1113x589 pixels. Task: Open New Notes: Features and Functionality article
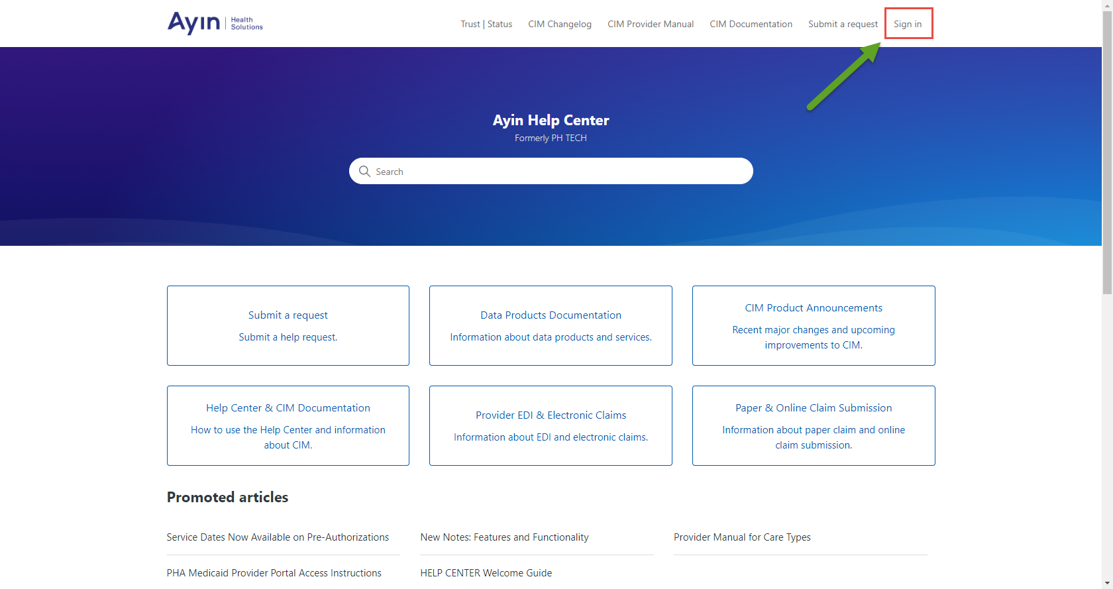pos(504,537)
